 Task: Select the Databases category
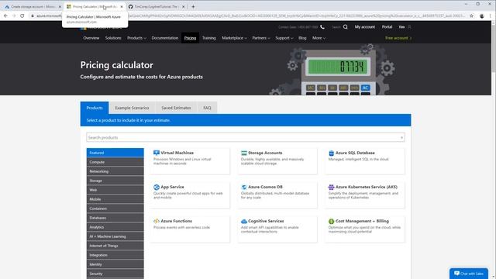coord(115,218)
